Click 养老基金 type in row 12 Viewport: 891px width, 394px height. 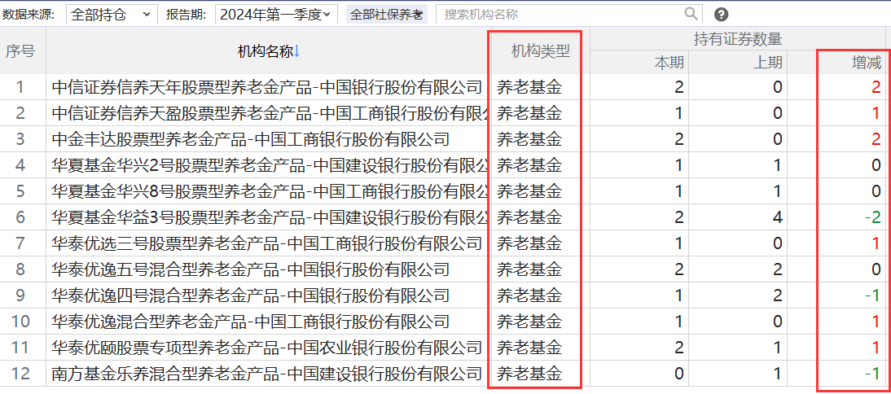pyautogui.click(x=529, y=374)
